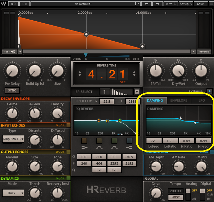Image resolution: width=214 pixels, height=202 pixels.
Task: Open the ER Select dropdown
Action: tap(137, 92)
